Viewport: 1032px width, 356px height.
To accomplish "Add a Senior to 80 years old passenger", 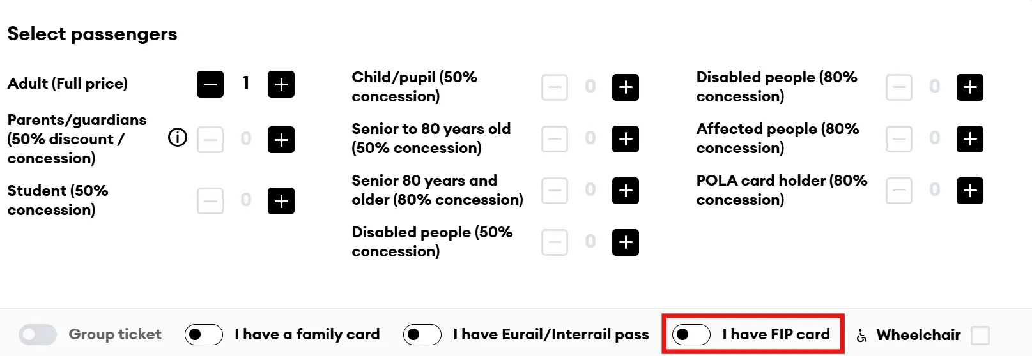I will click(x=626, y=139).
